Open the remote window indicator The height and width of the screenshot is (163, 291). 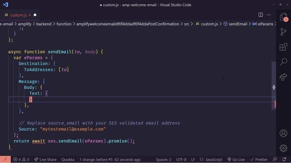pos(5,159)
